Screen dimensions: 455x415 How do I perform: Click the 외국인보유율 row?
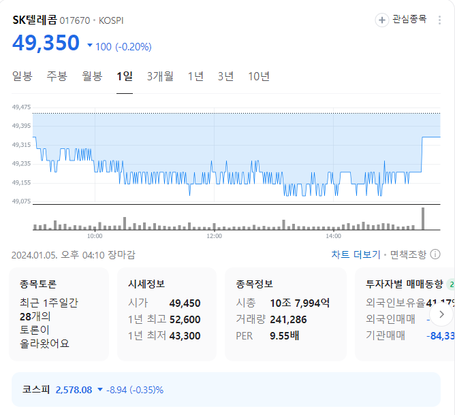[x=410, y=303]
